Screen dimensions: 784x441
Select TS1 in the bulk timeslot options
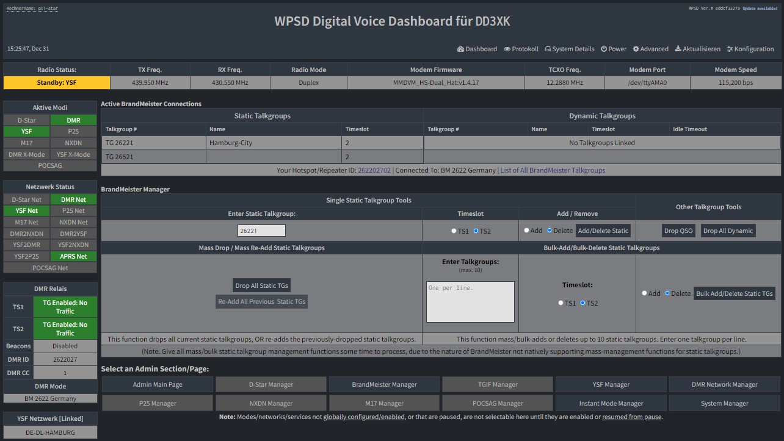click(x=561, y=303)
